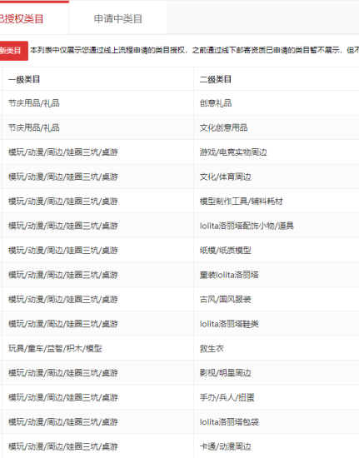
Task: Open the 申请中类目 tab
Action: pyautogui.click(x=118, y=19)
